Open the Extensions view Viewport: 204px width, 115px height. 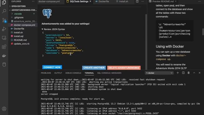pos(4,47)
